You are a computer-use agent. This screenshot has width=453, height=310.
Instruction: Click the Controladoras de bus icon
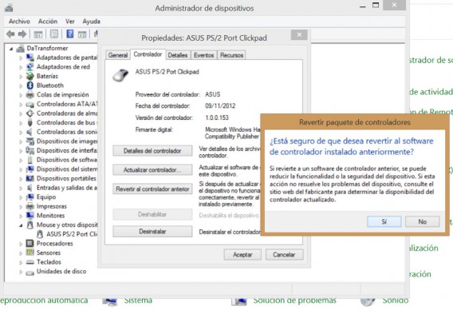click(30, 122)
